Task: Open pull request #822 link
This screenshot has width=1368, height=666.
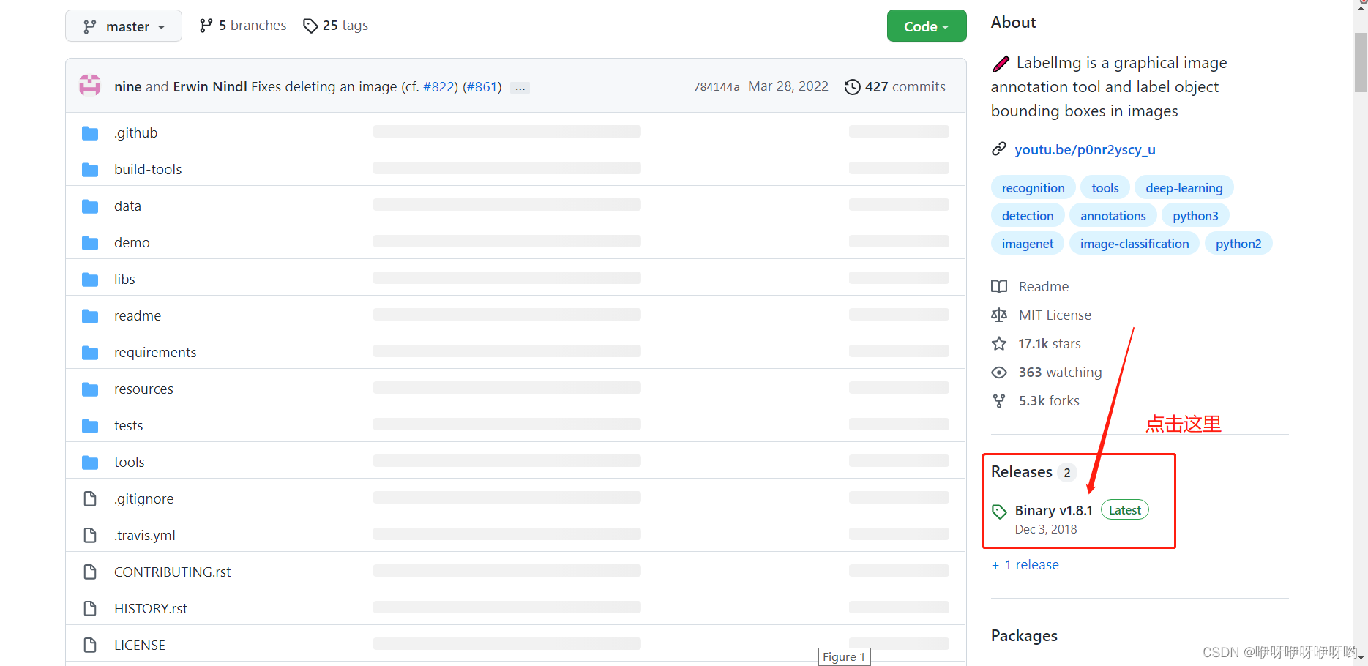Action: [439, 86]
